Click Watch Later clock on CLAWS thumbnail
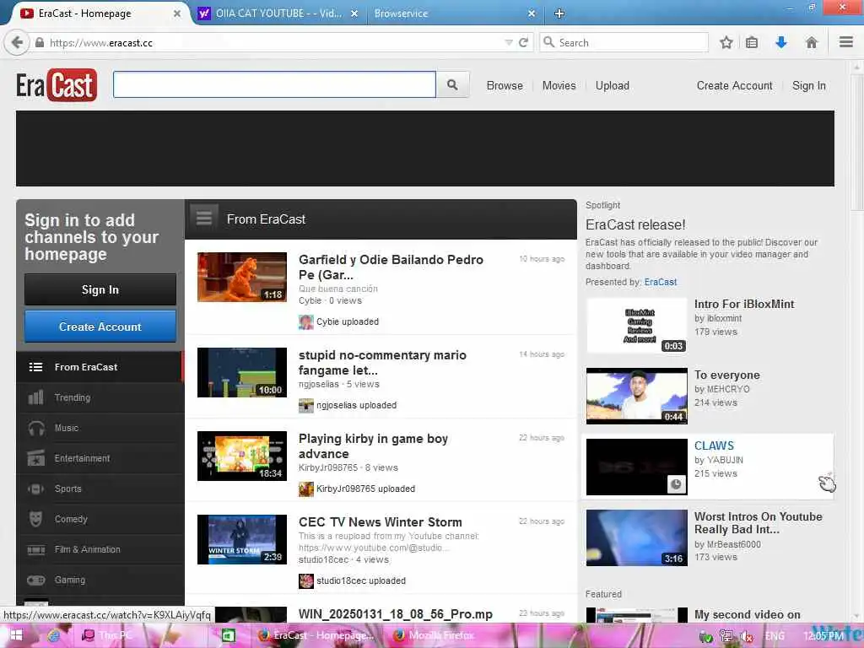864x648 pixels. pos(676,483)
